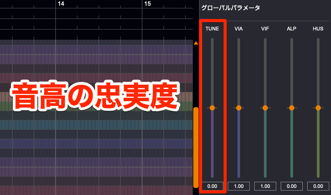Image resolution: width=331 pixels, height=195 pixels.
Task: Click the orange scroll-up triangle arrow
Action: (196, 43)
